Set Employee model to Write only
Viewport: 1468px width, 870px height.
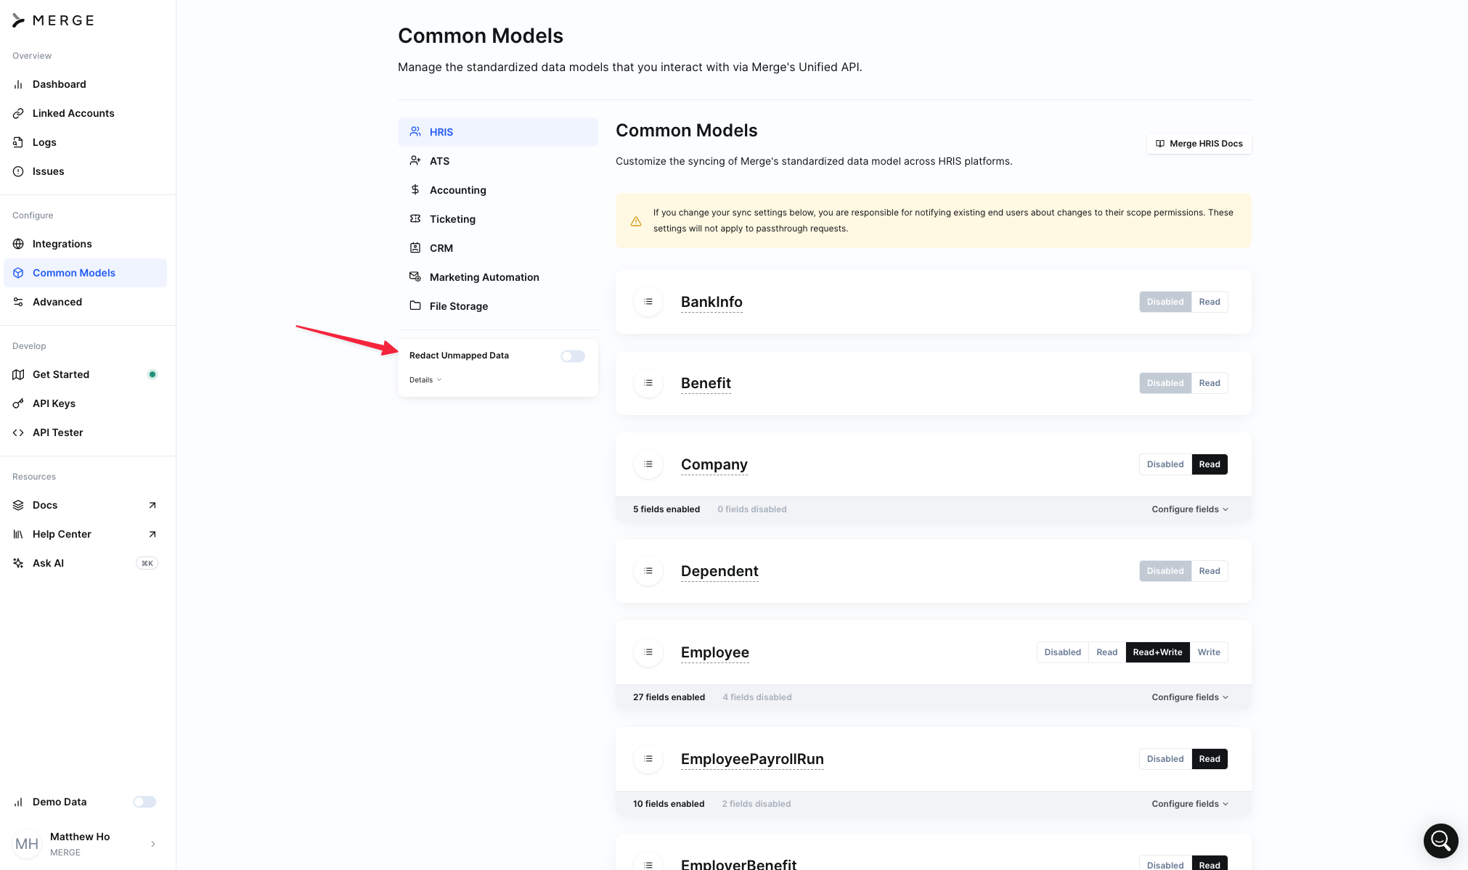tap(1208, 652)
